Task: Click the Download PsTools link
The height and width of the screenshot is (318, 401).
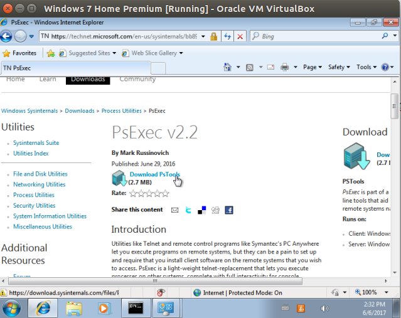Action: tap(155, 174)
